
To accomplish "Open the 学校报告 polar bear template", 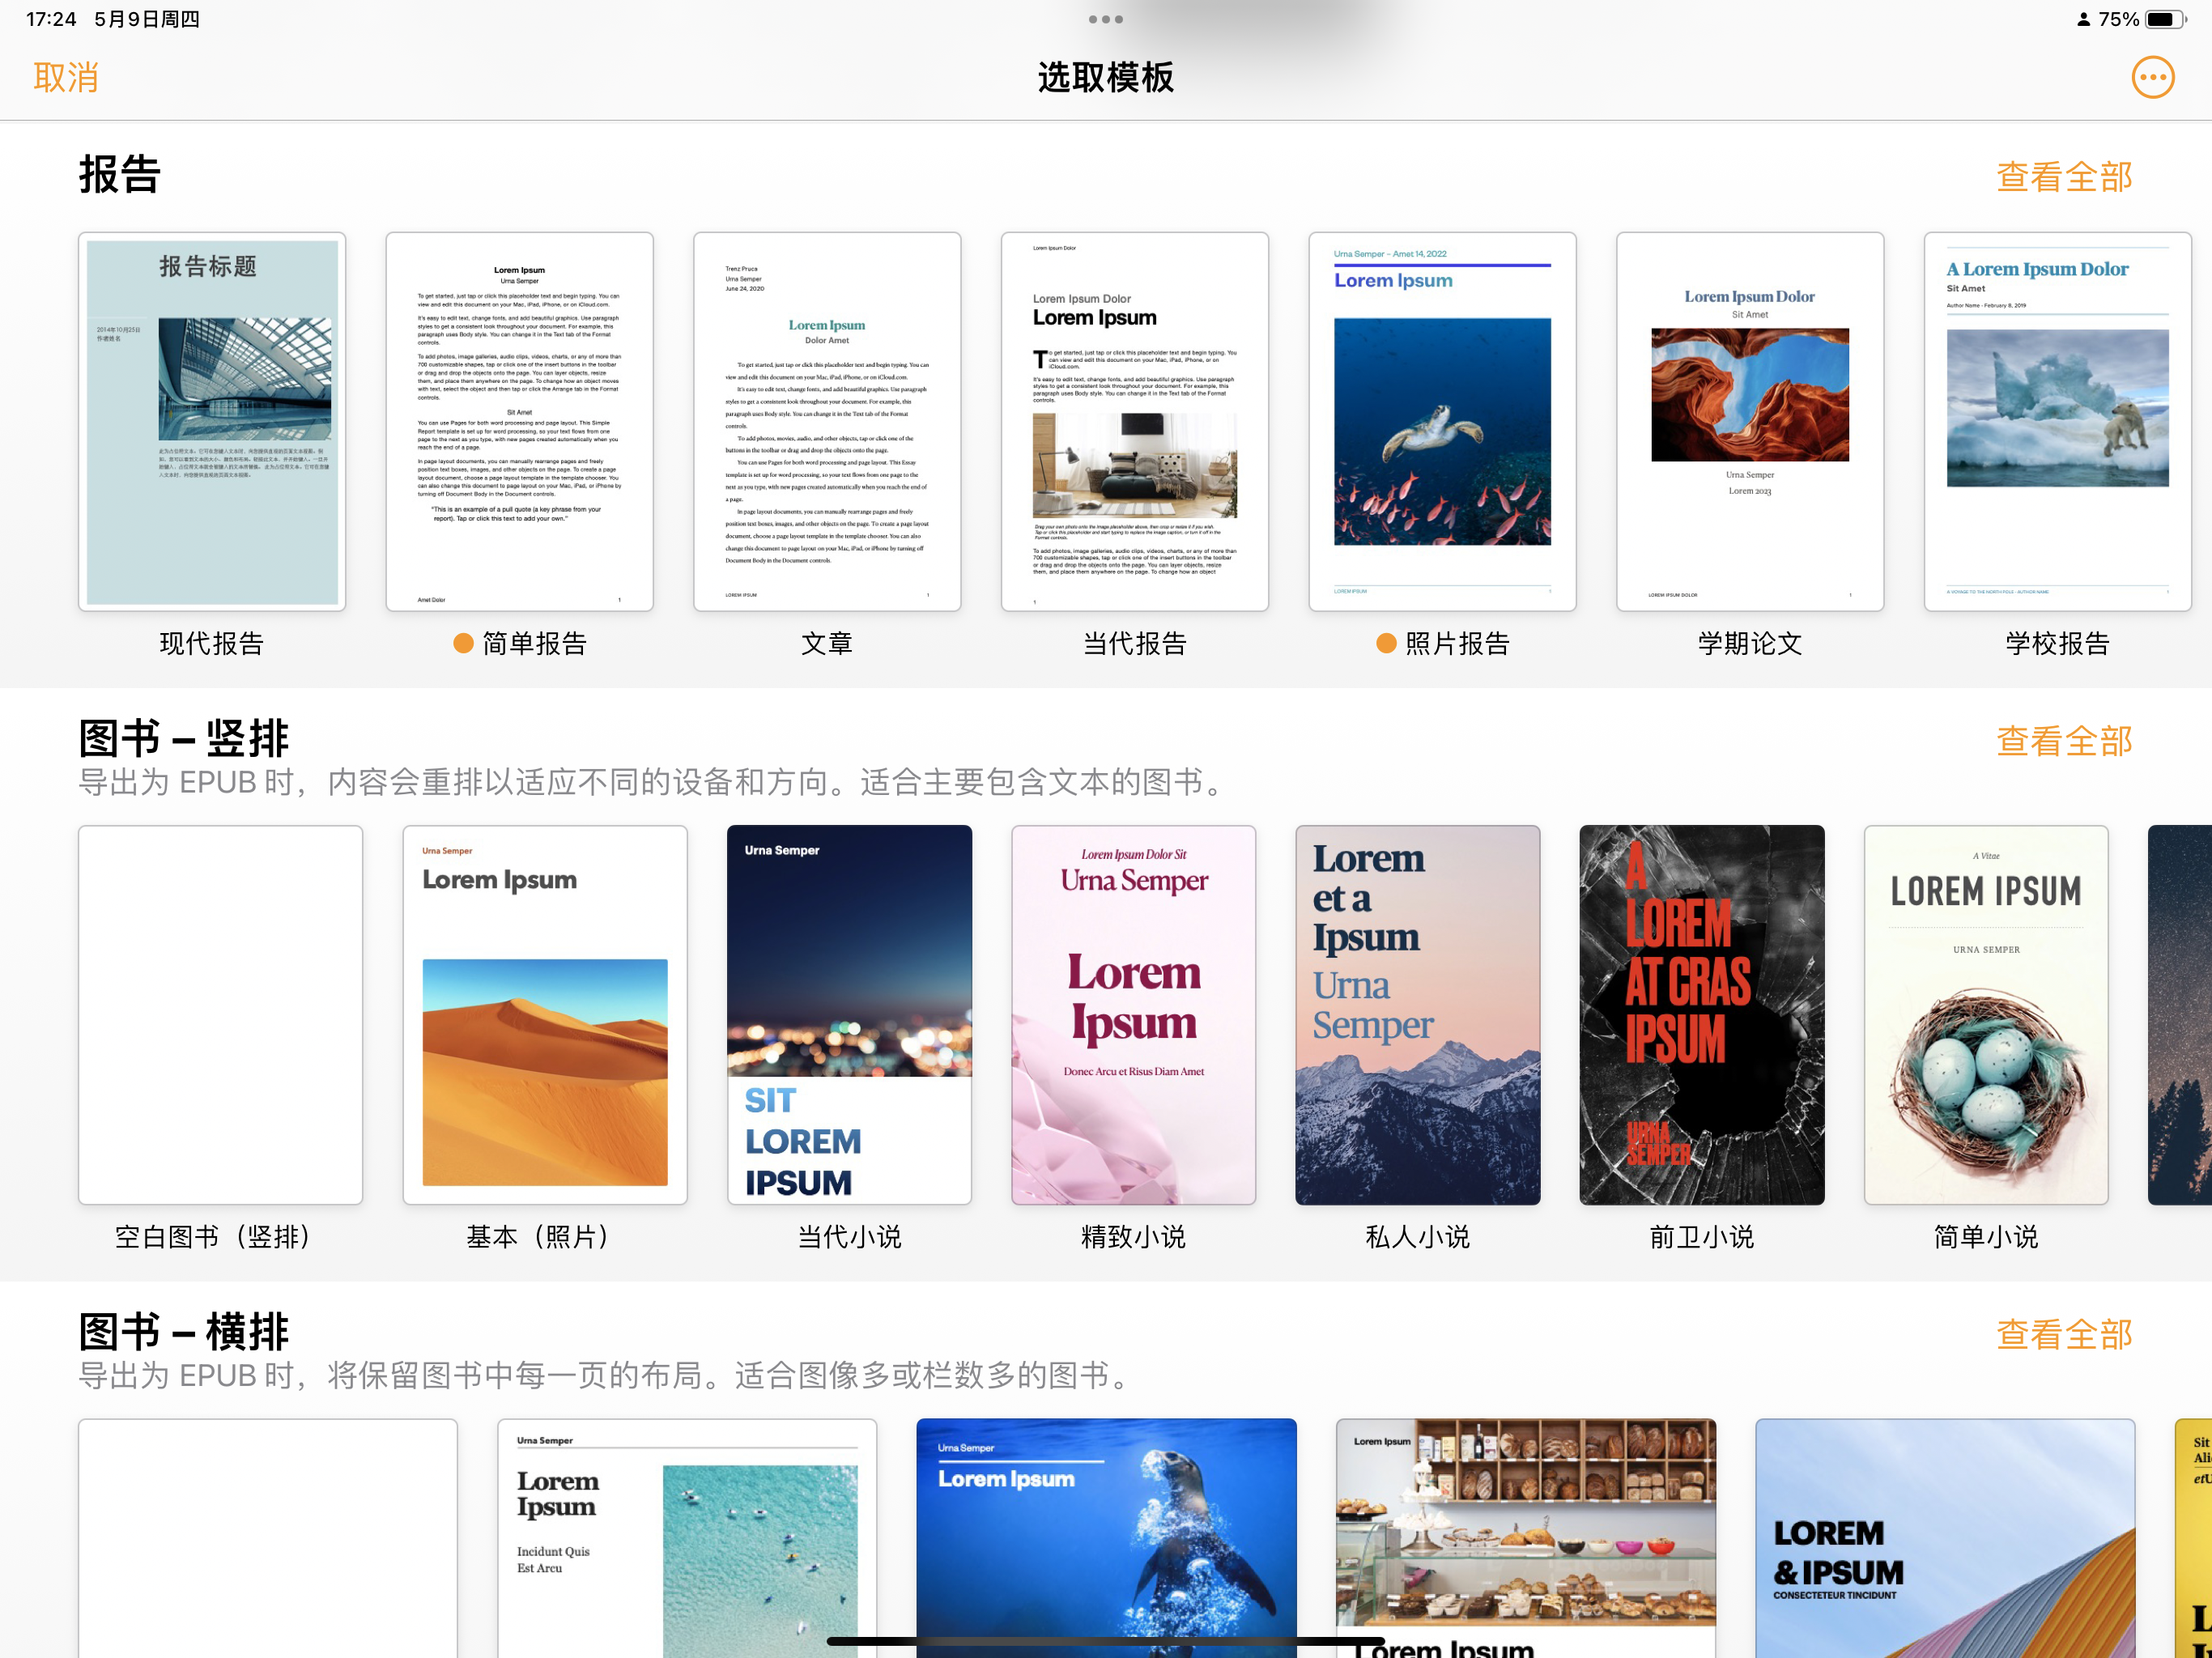I will (2057, 421).
